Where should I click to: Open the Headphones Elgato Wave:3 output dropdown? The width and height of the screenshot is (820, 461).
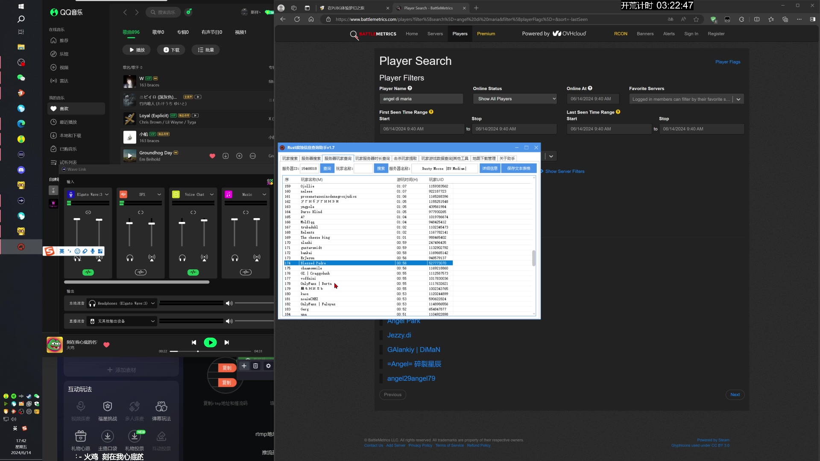pos(122,303)
